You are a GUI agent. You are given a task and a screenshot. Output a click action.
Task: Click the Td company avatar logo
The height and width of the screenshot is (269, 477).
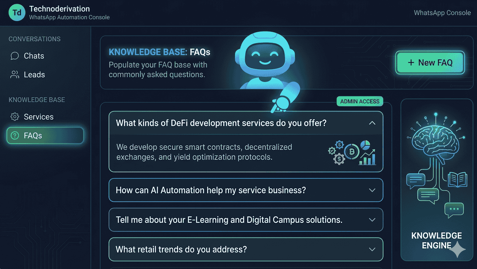point(16,12)
